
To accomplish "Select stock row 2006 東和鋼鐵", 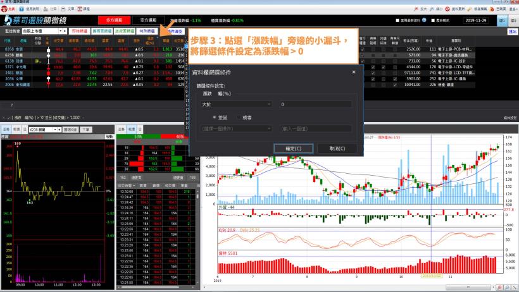I will (x=92, y=85).
